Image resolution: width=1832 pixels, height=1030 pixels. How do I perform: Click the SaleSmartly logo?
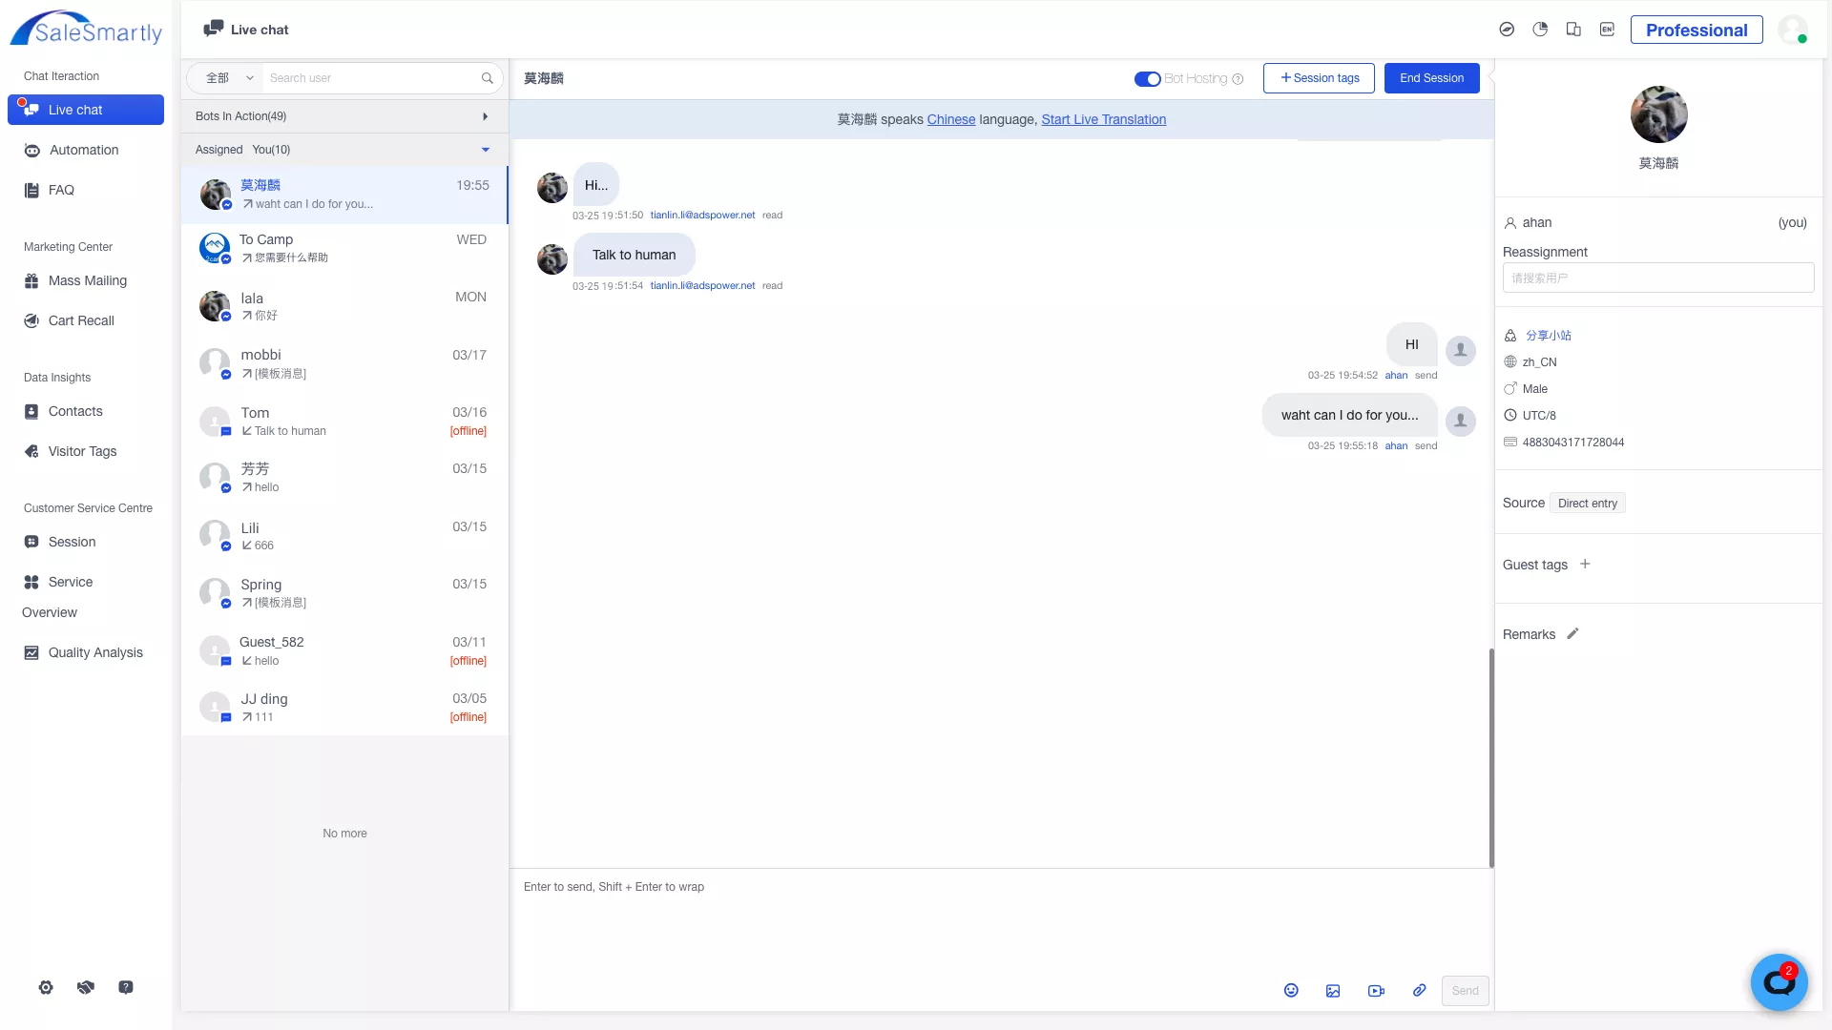click(86, 29)
